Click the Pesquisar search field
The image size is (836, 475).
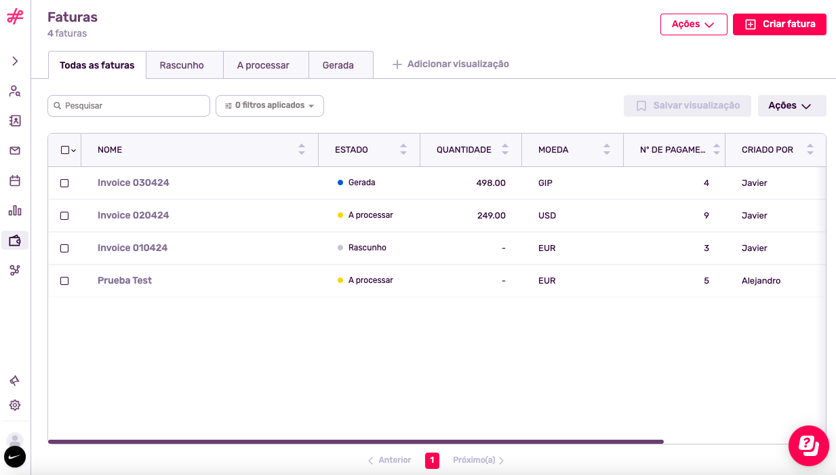point(129,106)
